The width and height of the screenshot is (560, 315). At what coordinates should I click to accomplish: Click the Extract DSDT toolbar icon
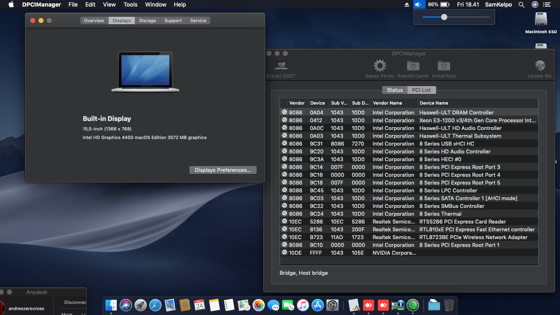coord(281,66)
